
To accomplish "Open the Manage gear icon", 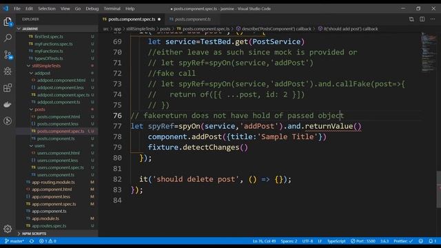I will [8, 229].
